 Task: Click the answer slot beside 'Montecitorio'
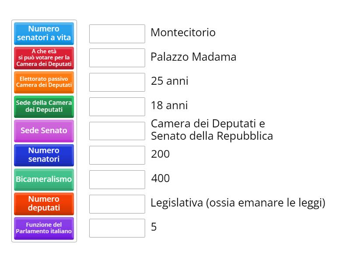[x=117, y=33]
